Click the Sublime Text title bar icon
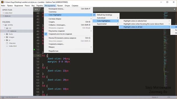 click(2, 2)
